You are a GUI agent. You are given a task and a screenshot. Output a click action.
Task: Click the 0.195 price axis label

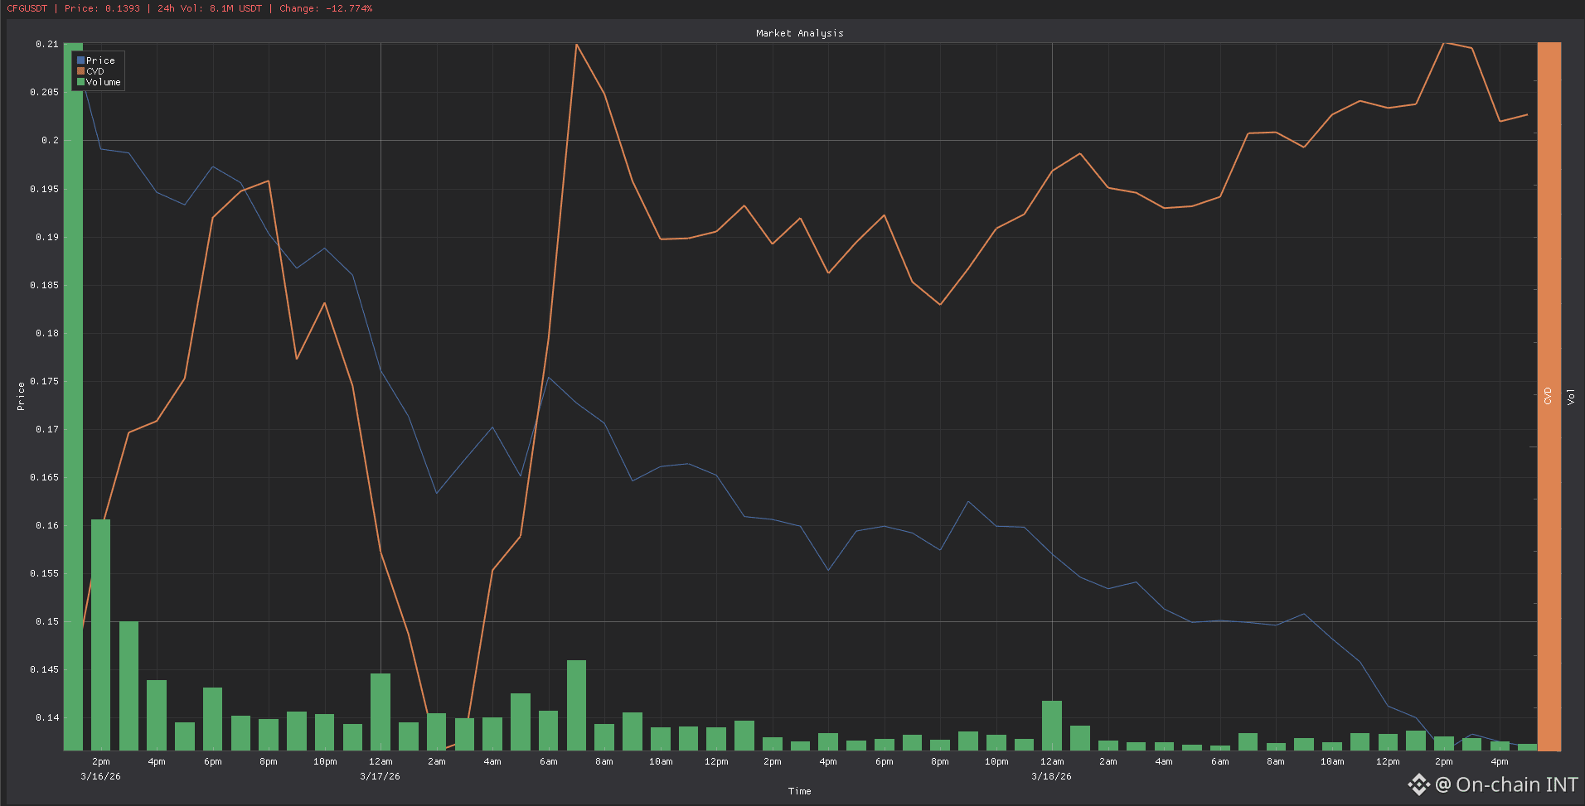point(45,189)
